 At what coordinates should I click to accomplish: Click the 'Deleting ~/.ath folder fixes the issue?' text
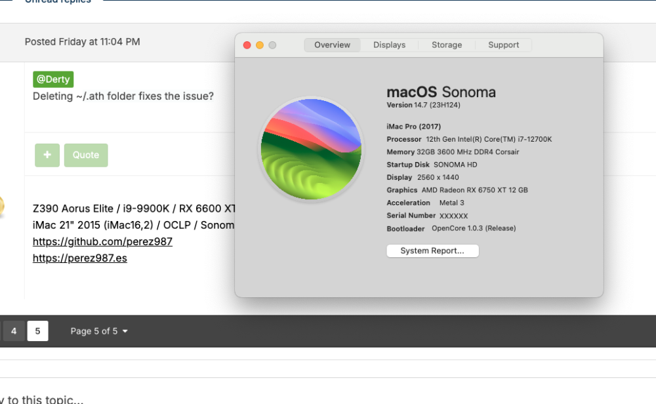pos(123,96)
